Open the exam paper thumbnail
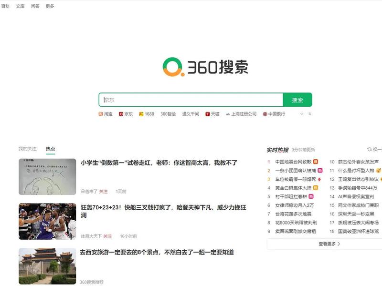382x286 pixels. [47, 177]
